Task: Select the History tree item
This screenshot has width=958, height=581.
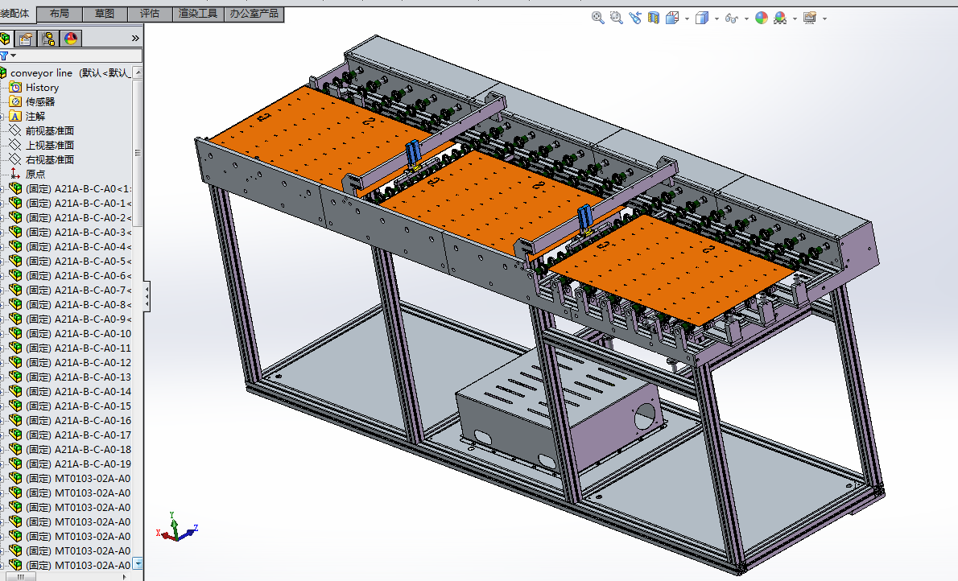Action: [x=42, y=88]
